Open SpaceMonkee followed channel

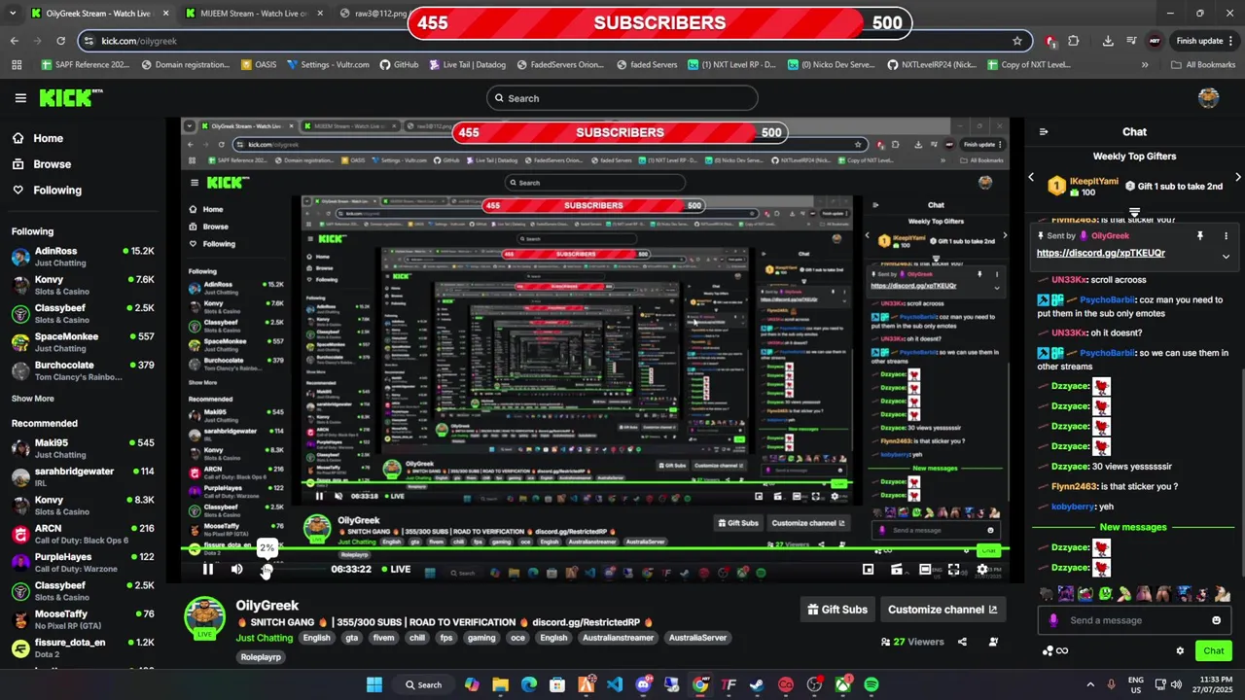pyautogui.click(x=83, y=342)
